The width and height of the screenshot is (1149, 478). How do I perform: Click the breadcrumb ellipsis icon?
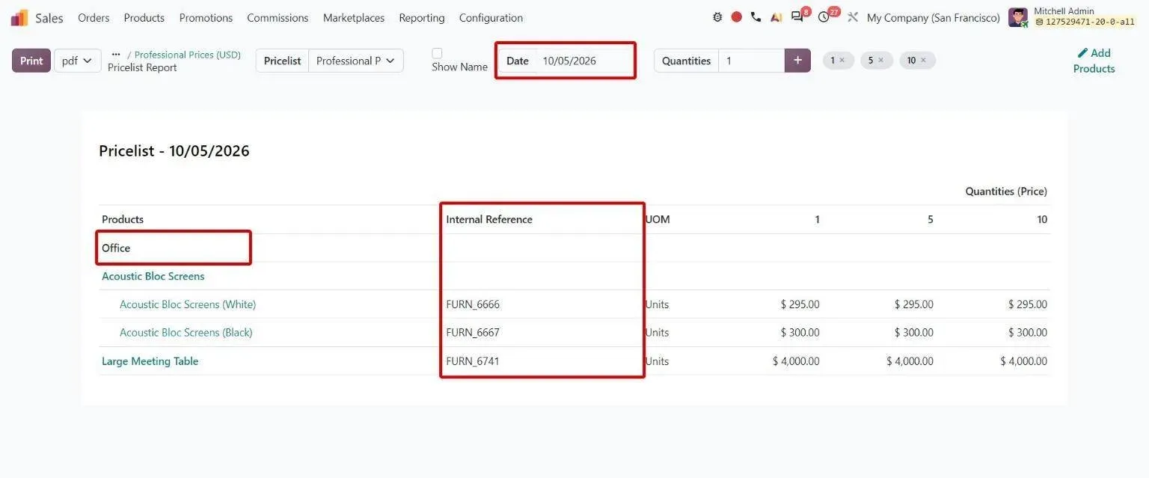click(x=116, y=55)
